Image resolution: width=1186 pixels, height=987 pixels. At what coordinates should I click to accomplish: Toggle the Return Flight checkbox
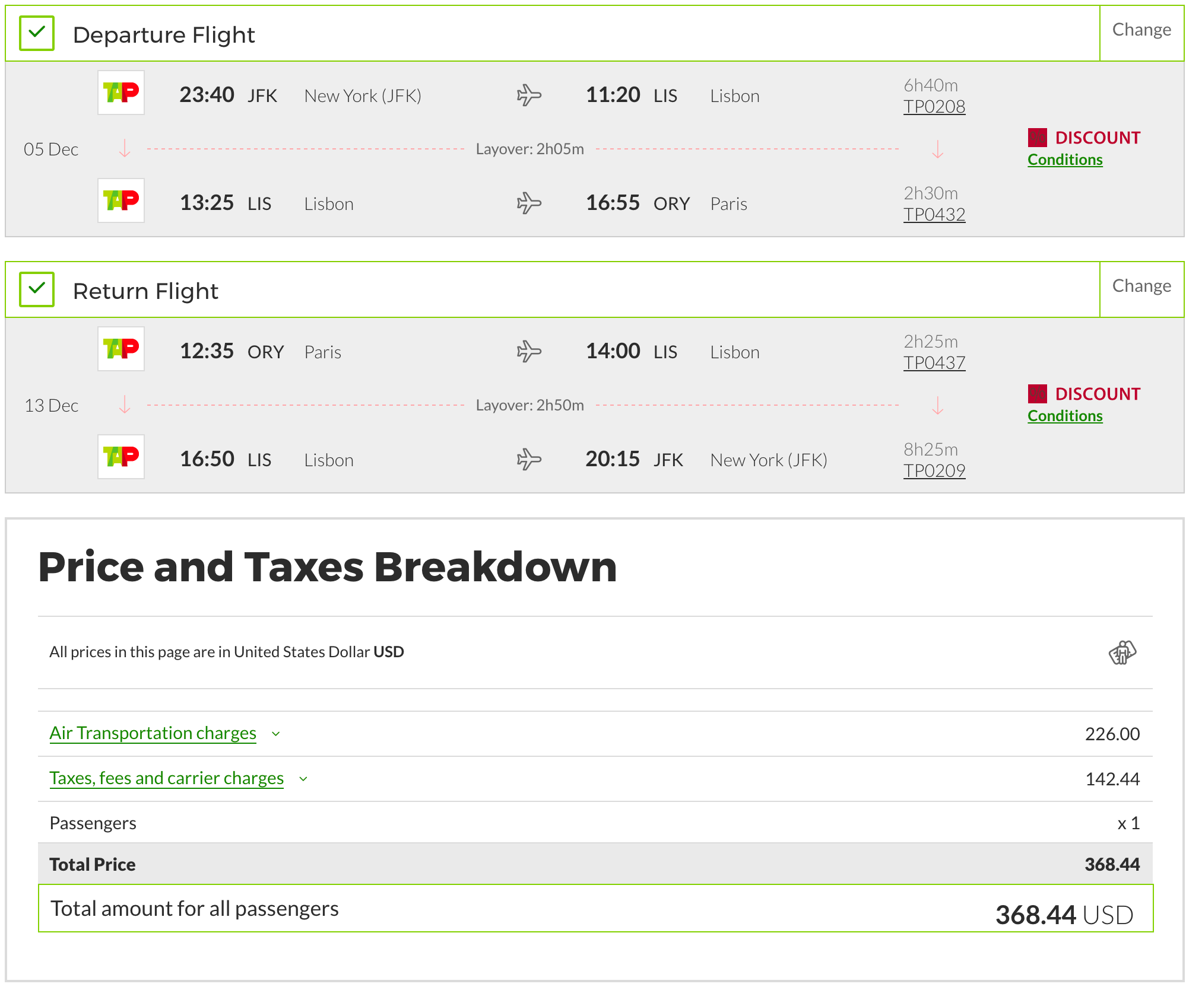37,289
